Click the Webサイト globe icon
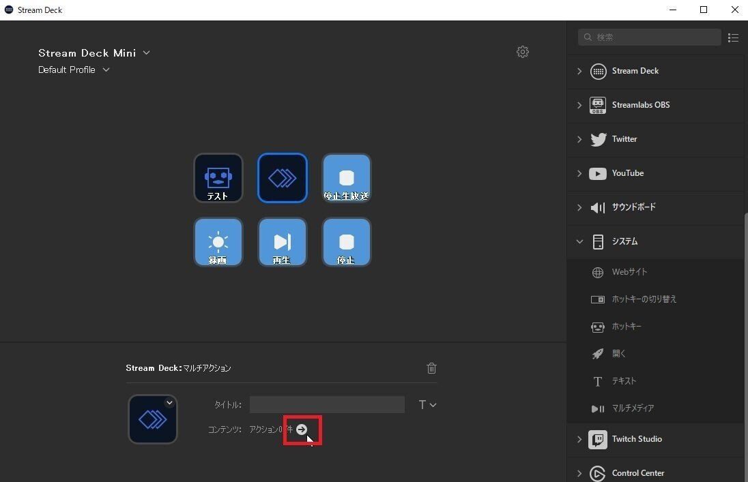 (598, 272)
